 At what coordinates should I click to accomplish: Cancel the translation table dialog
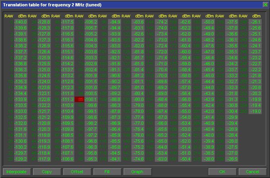click(253, 172)
